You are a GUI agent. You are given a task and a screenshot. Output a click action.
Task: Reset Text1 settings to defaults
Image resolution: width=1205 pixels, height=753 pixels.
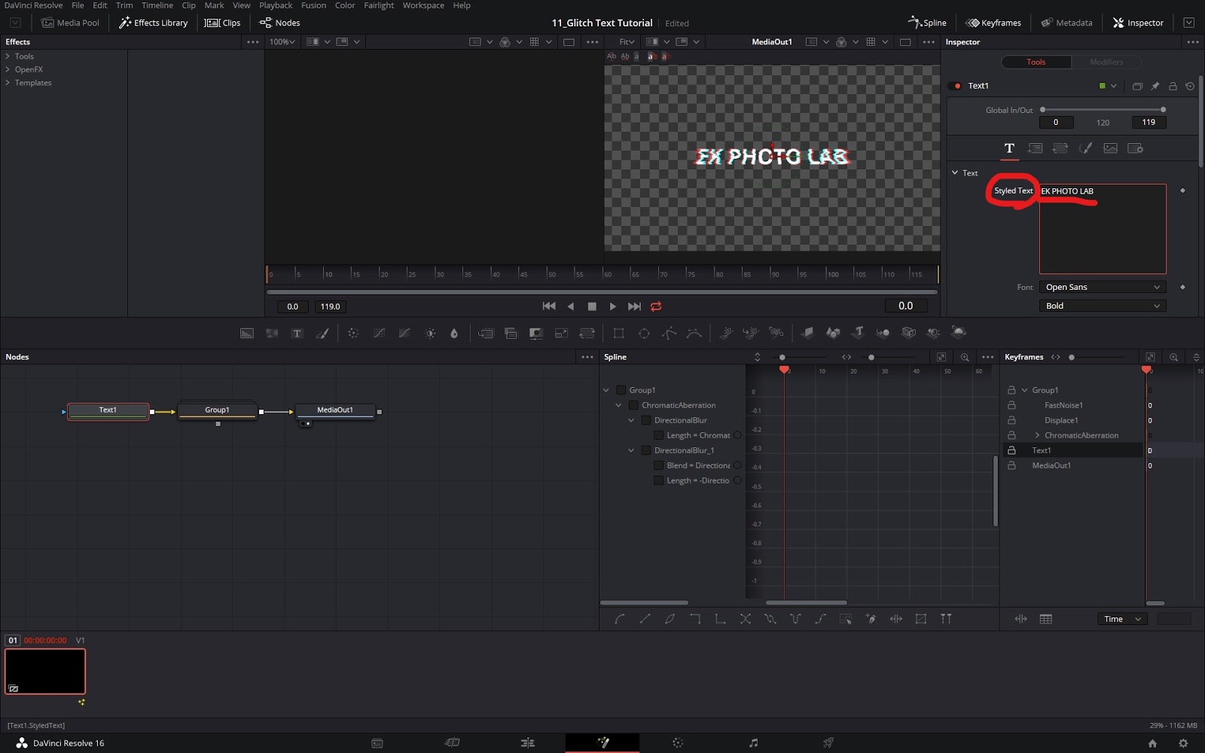tap(1190, 86)
